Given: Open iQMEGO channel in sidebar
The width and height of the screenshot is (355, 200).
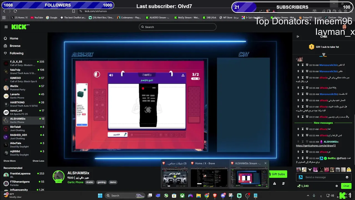Looking at the screenshot, I should pyautogui.click(x=24, y=80).
